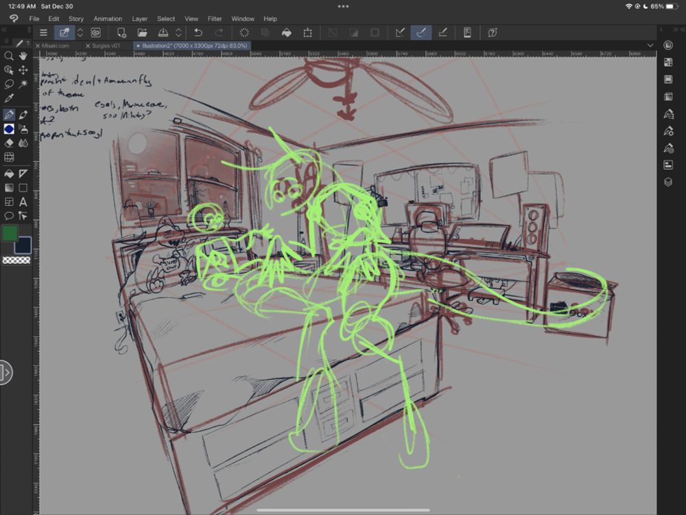686x515 pixels.
Task: Open a file with folder icon
Action: coord(142,32)
